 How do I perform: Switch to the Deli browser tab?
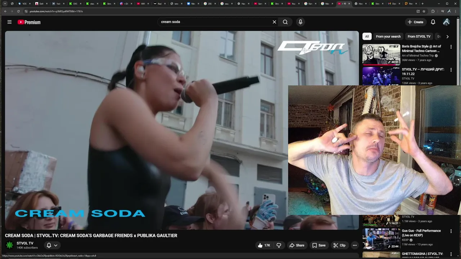41,4
